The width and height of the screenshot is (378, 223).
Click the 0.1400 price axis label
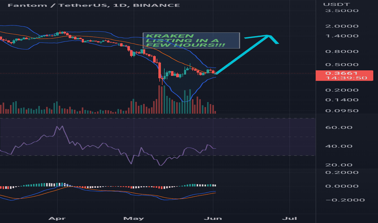point(342,100)
